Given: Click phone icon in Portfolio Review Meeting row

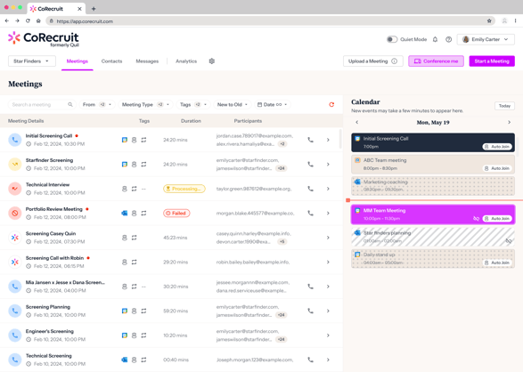Looking at the screenshot, I should (x=310, y=213).
